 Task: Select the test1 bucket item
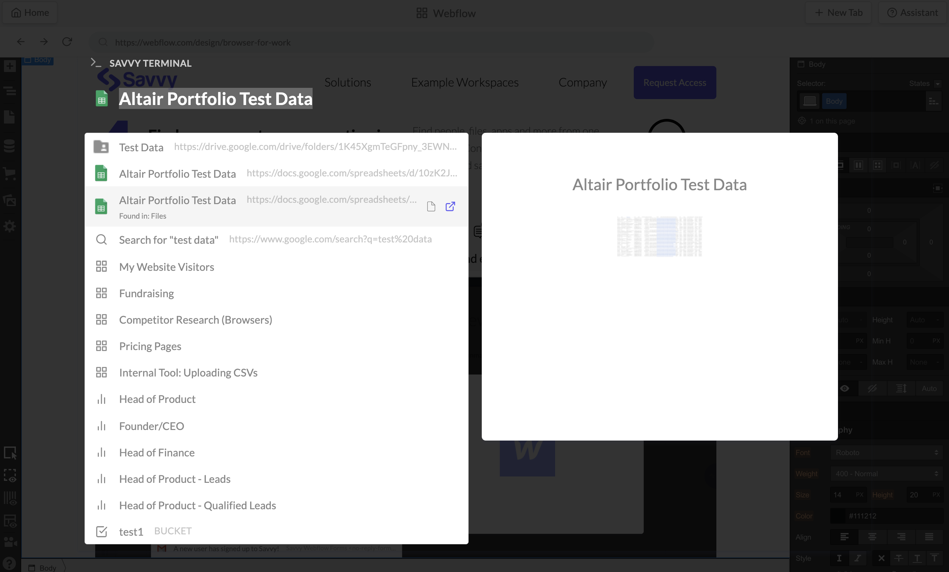pyautogui.click(x=277, y=532)
